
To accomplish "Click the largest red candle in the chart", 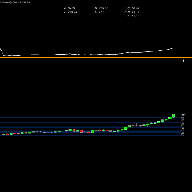I will pos(81,131).
